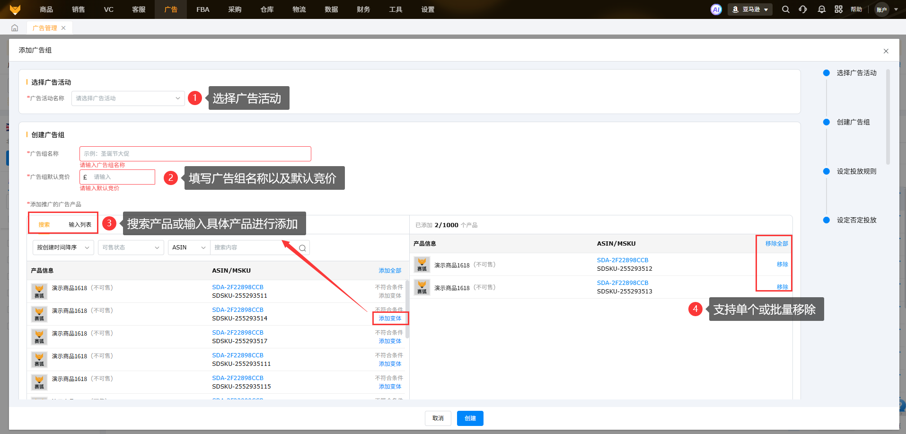Close the 广告管理 tab
The height and width of the screenshot is (434, 906).
[63, 28]
